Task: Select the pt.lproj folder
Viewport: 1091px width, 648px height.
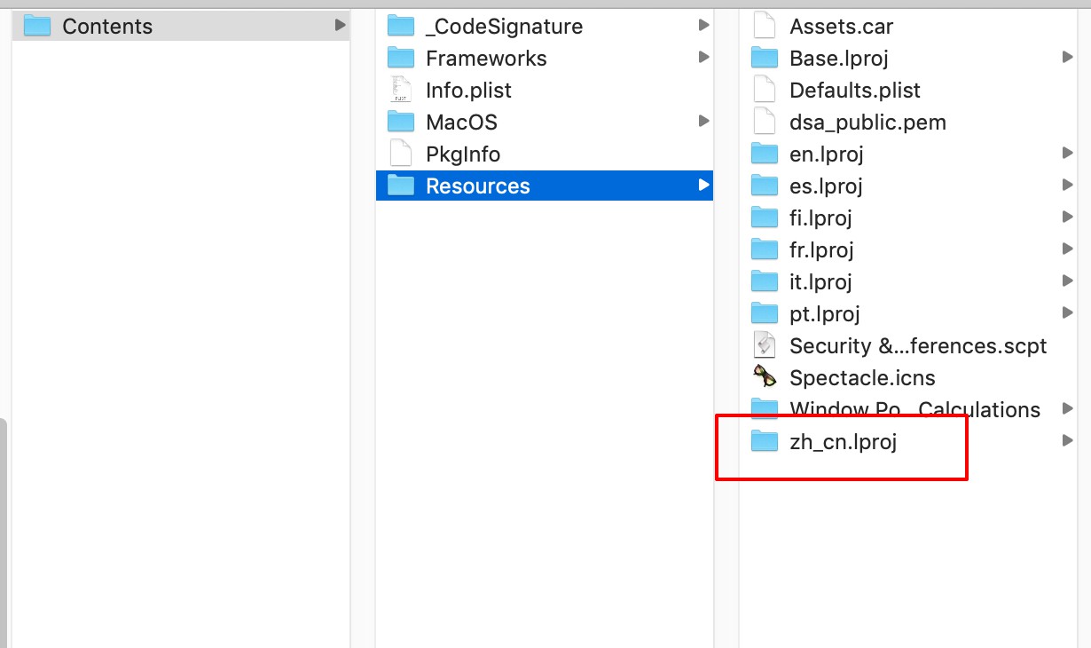Action: tap(825, 313)
